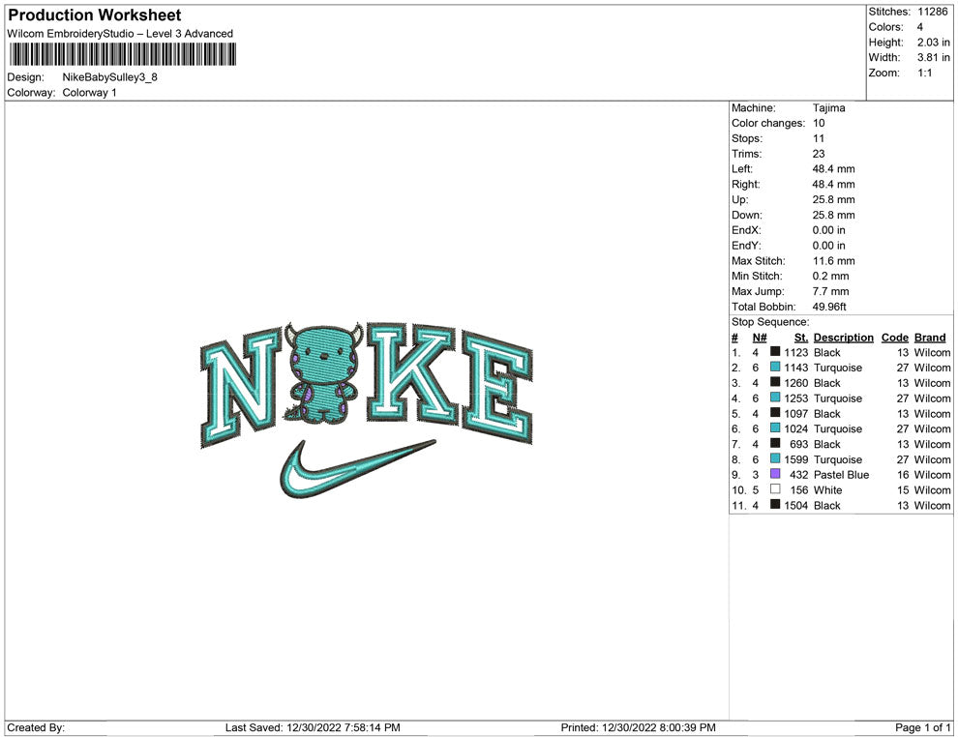The height and width of the screenshot is (737, 958).
Task: Click the 'EndX:' label
Action: point(746,230)
